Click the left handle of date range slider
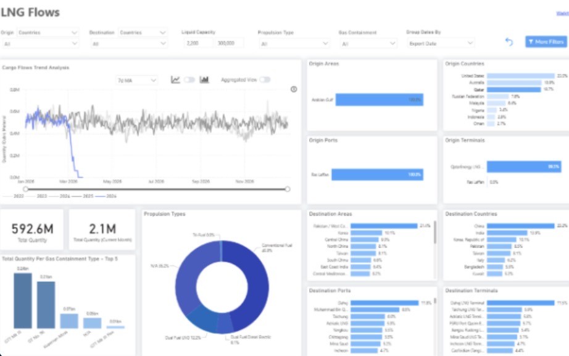Image resolution: width=569 pixels, height=356 pixels. [x=25, y=189]
